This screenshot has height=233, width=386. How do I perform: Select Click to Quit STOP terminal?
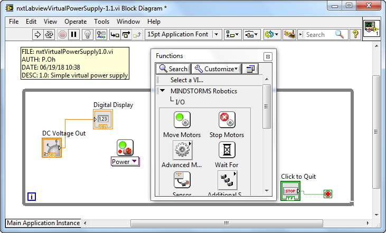[290, 191]
